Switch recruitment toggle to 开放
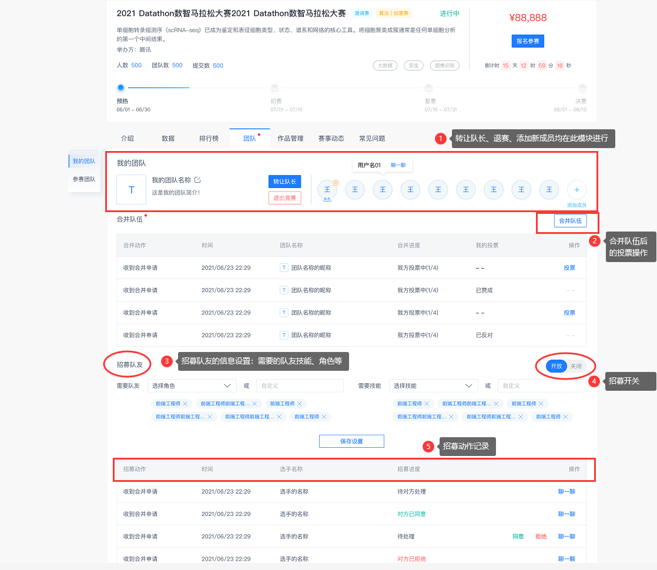The width and height of the screenshot is (657, 570). (556, 366)
